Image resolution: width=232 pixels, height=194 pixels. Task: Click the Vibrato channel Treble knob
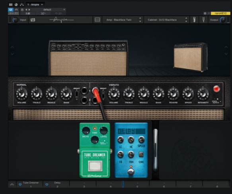[x=129, y=94]
